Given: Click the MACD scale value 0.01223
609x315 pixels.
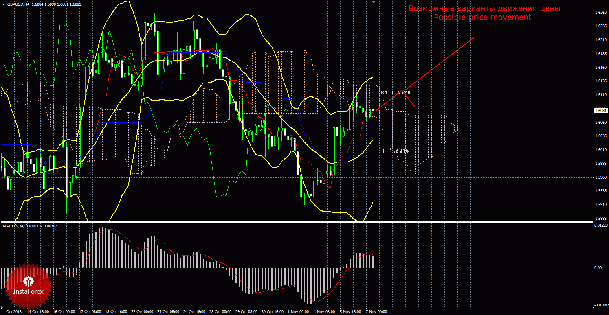Looking at the screenshot, I should (x=601, y=225).
